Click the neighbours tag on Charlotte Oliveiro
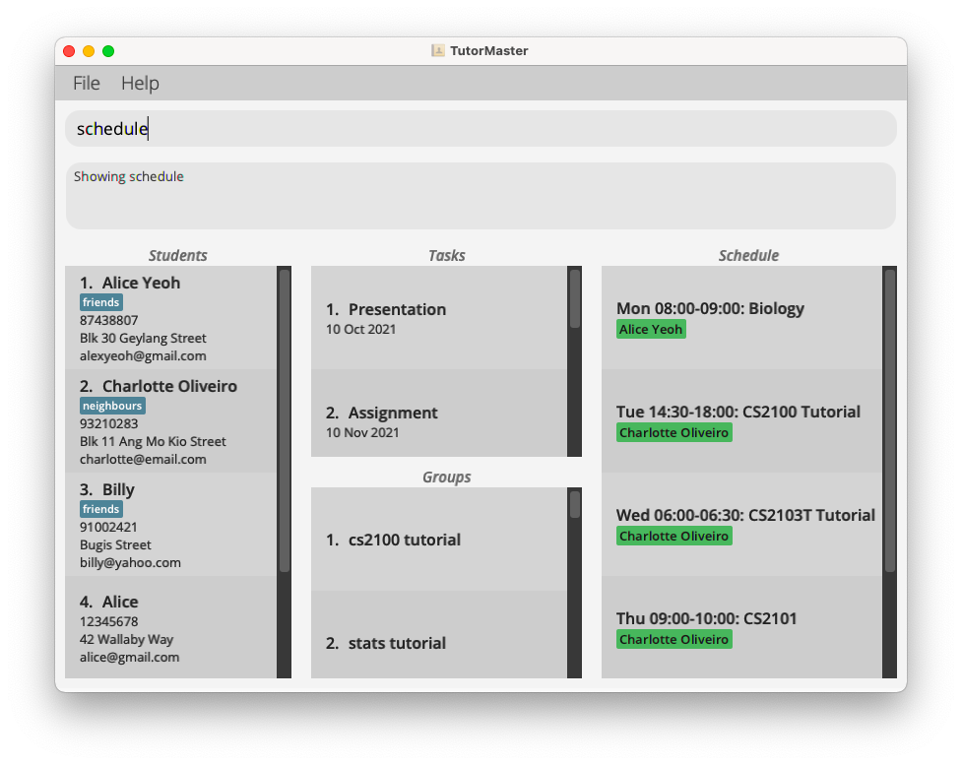Viewport: 962px width, 765px height. 112,406
